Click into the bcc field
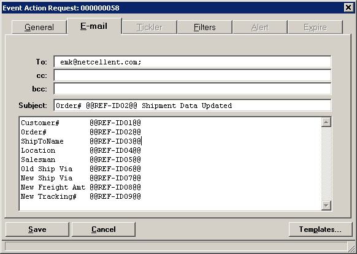Image resolution: width=357 pixels, height=254 pixels. pos(193,88)
